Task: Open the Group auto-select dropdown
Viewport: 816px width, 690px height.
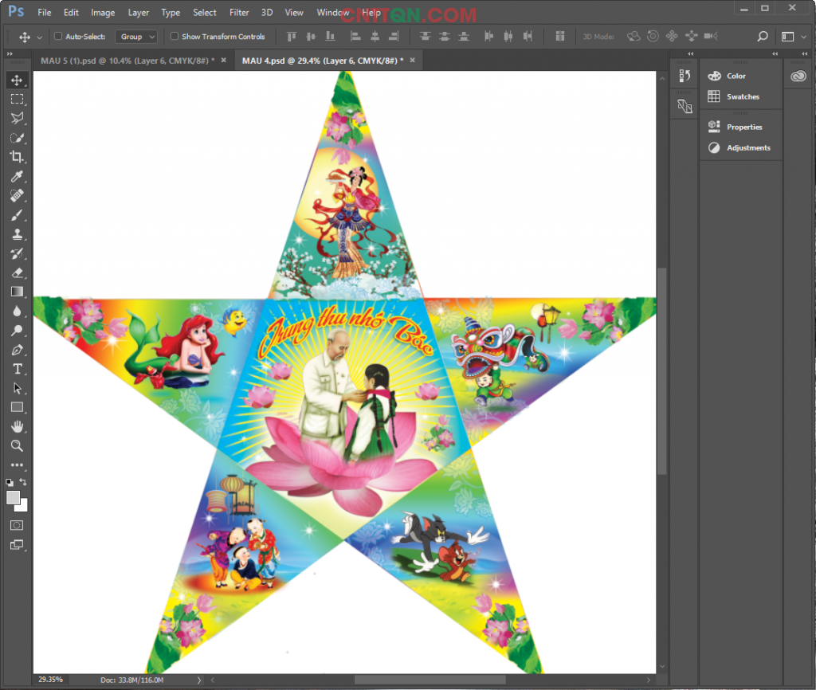Action: pyautogui.click(x=135, y=37)
